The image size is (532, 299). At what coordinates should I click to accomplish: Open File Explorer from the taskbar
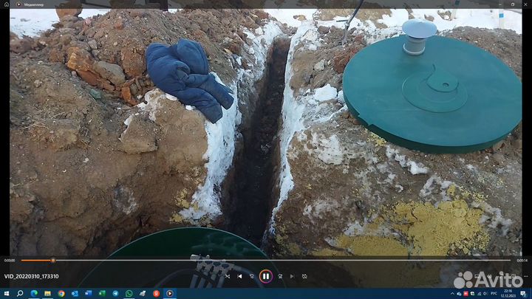click(47, 293)
